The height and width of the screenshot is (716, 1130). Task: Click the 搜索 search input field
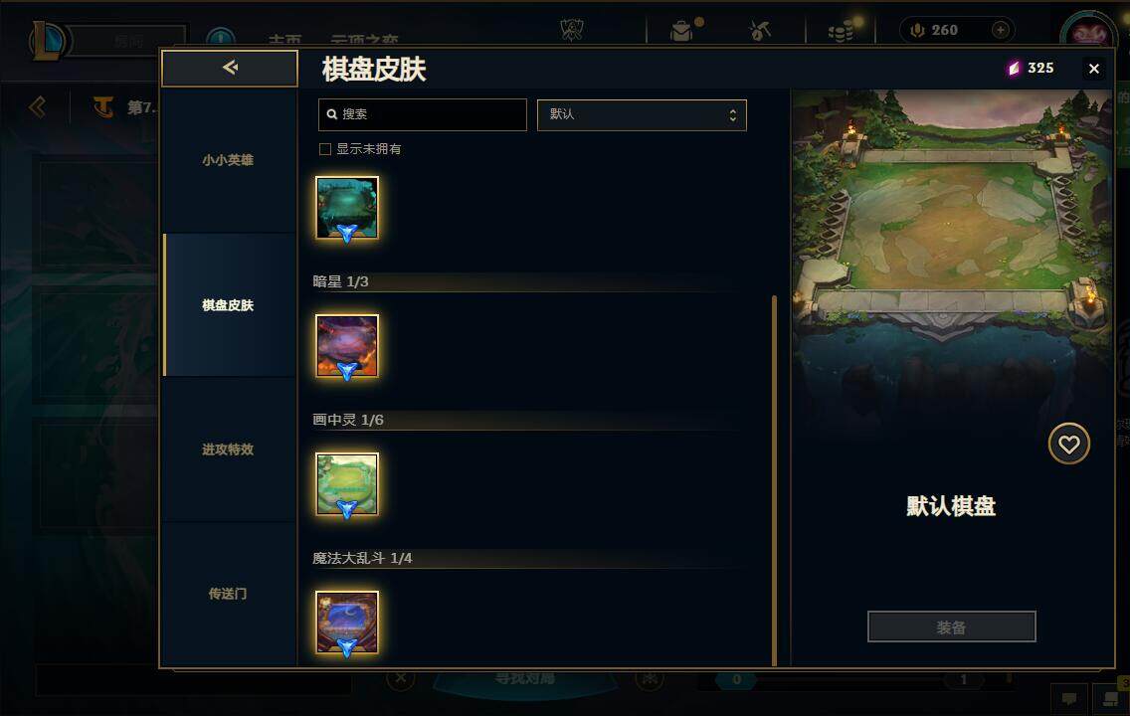423,114
